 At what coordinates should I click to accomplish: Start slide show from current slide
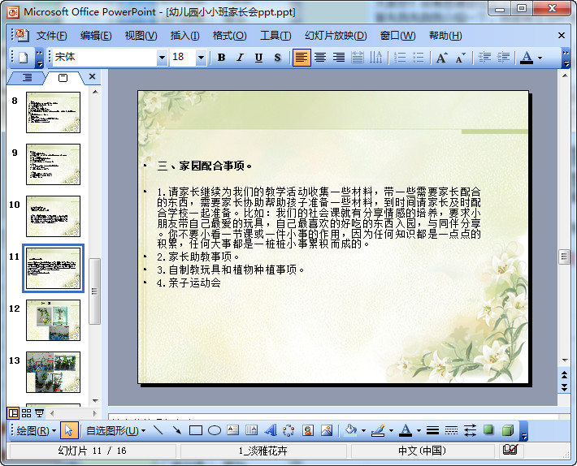pos(39,413)
